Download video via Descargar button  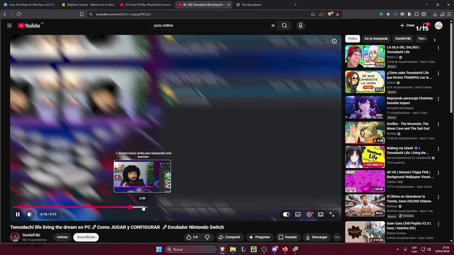[316, 237]
